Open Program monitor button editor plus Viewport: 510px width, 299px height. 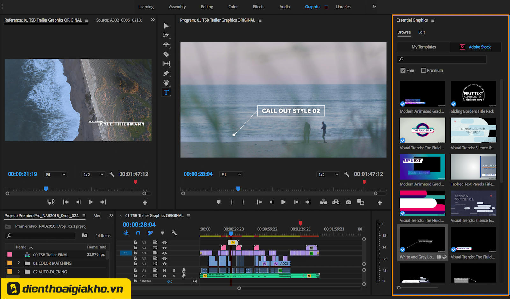(x=380, y=203)
